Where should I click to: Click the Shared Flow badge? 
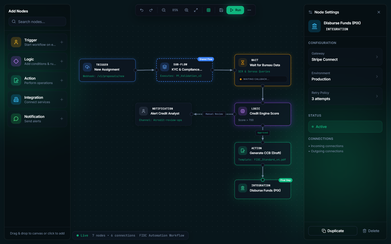pos(206,59)
